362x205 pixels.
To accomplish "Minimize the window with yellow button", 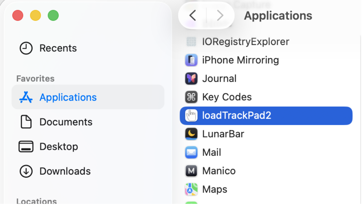I will tap(36, 15).
